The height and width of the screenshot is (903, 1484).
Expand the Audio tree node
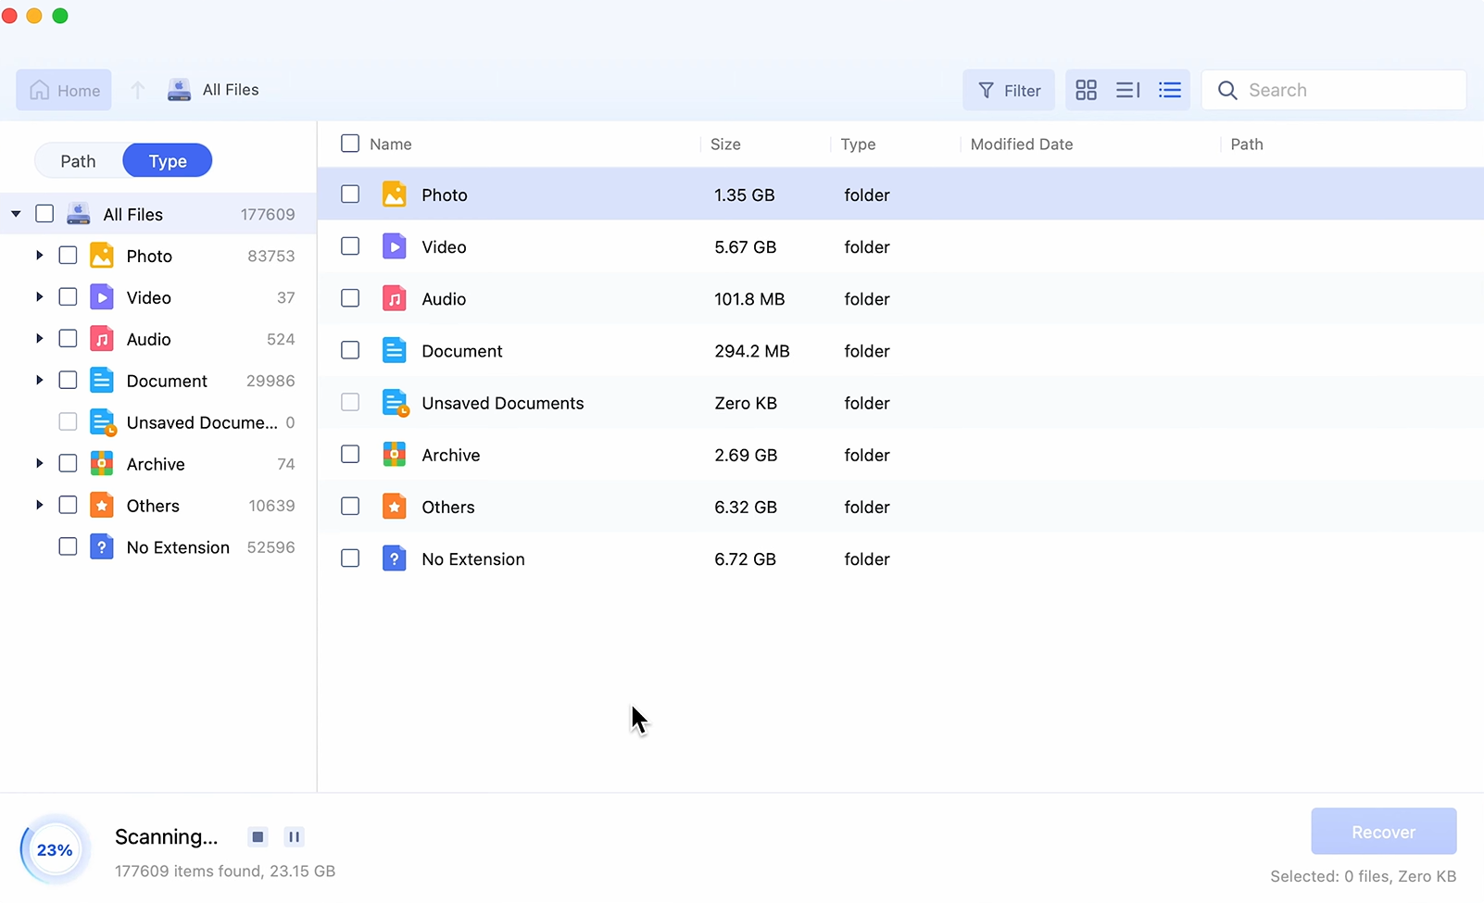point(39,339)
